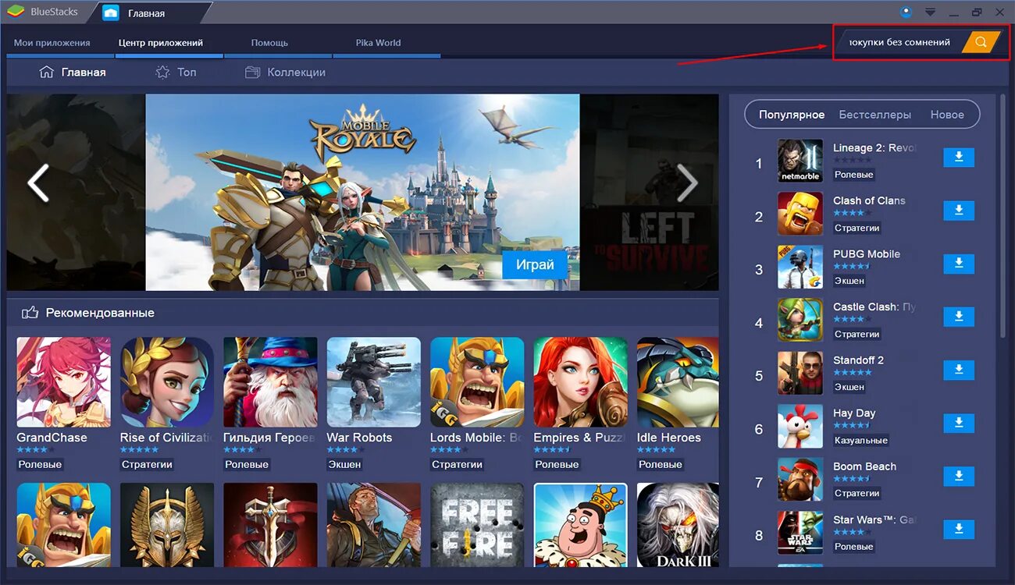Click Экшен tag under War Robots
Viewport: 1015px width, 585px height.
point(344,464)
